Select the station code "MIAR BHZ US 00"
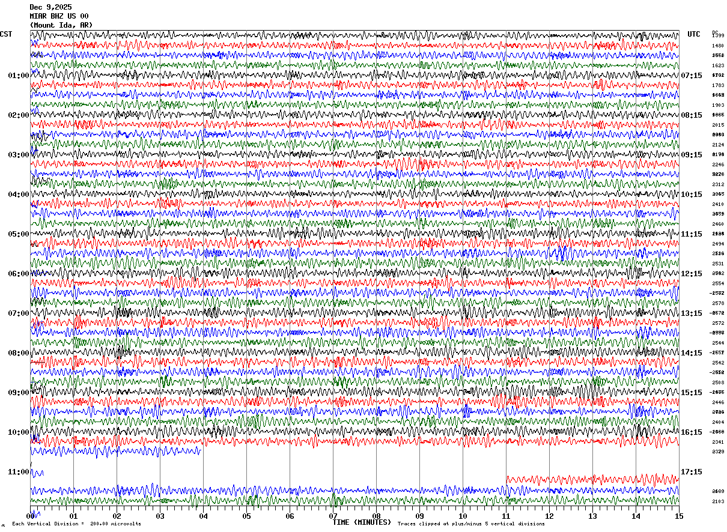This screenshot has width=727, height=532. [59, 16]
